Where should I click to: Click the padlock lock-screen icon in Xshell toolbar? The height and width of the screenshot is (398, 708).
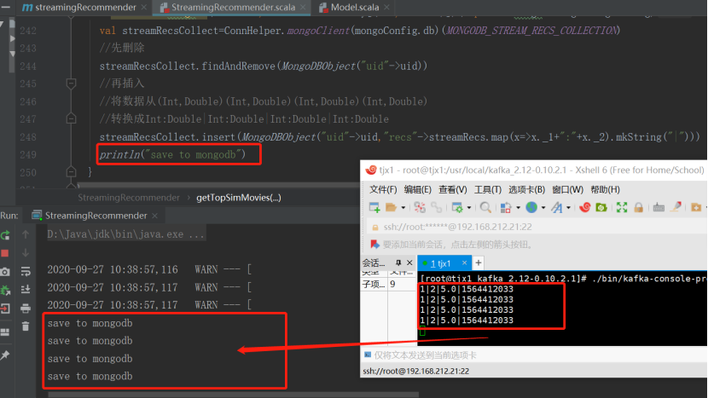pyautogui.click(x=638, y=208)
